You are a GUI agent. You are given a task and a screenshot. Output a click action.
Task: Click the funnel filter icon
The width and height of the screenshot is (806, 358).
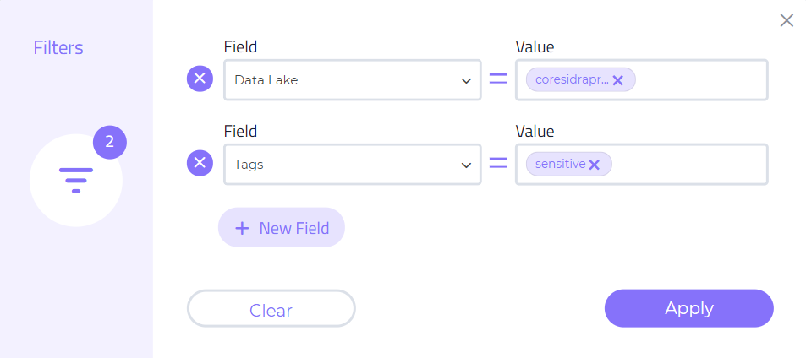click(76, 180)
